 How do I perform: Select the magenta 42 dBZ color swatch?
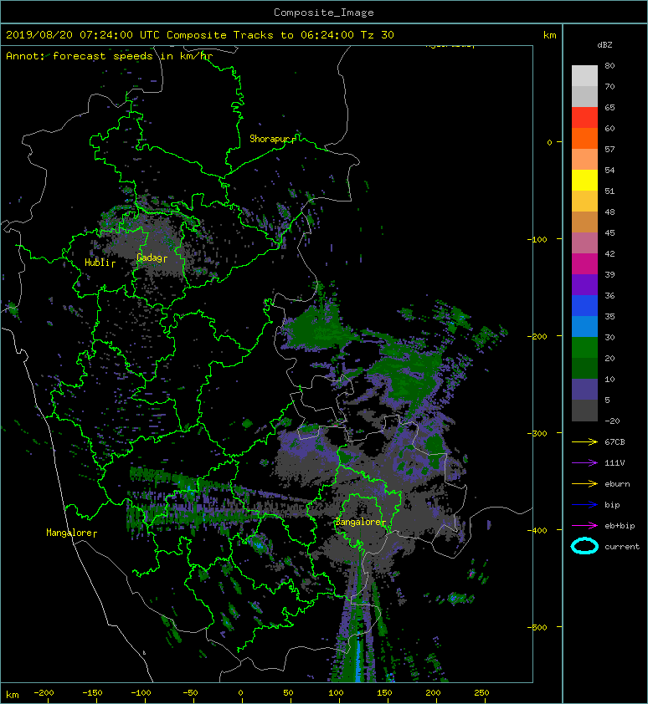pyautogui.click(x=584, y=264)
